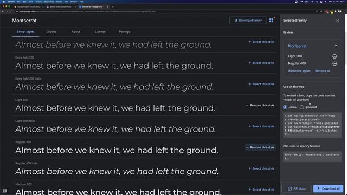Image resolution: width=347 pixels, height=195 pixels.
Task: Open the Chrome three-dot menu
Action: (344, 11)
